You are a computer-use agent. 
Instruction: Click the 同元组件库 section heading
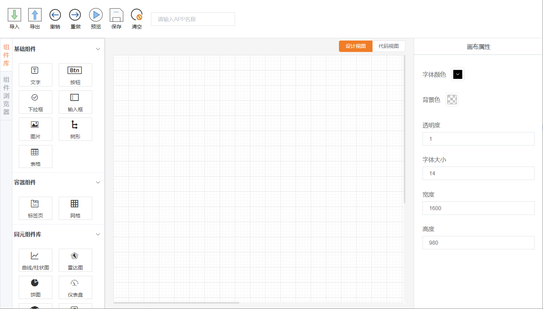(x=28, y=234)
